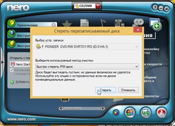Click the Nero help question mark icon
175x126 pixels.
(x=155, y=8)
